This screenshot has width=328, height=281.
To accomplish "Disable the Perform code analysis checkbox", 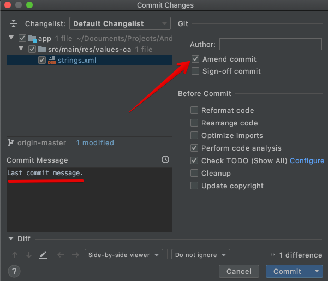I will tap(194, 148).
